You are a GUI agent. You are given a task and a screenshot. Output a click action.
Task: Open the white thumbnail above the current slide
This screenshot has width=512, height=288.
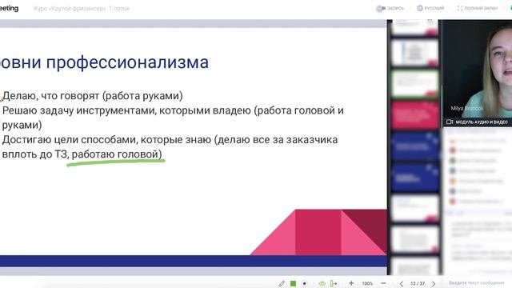click(x=414, y=52)
